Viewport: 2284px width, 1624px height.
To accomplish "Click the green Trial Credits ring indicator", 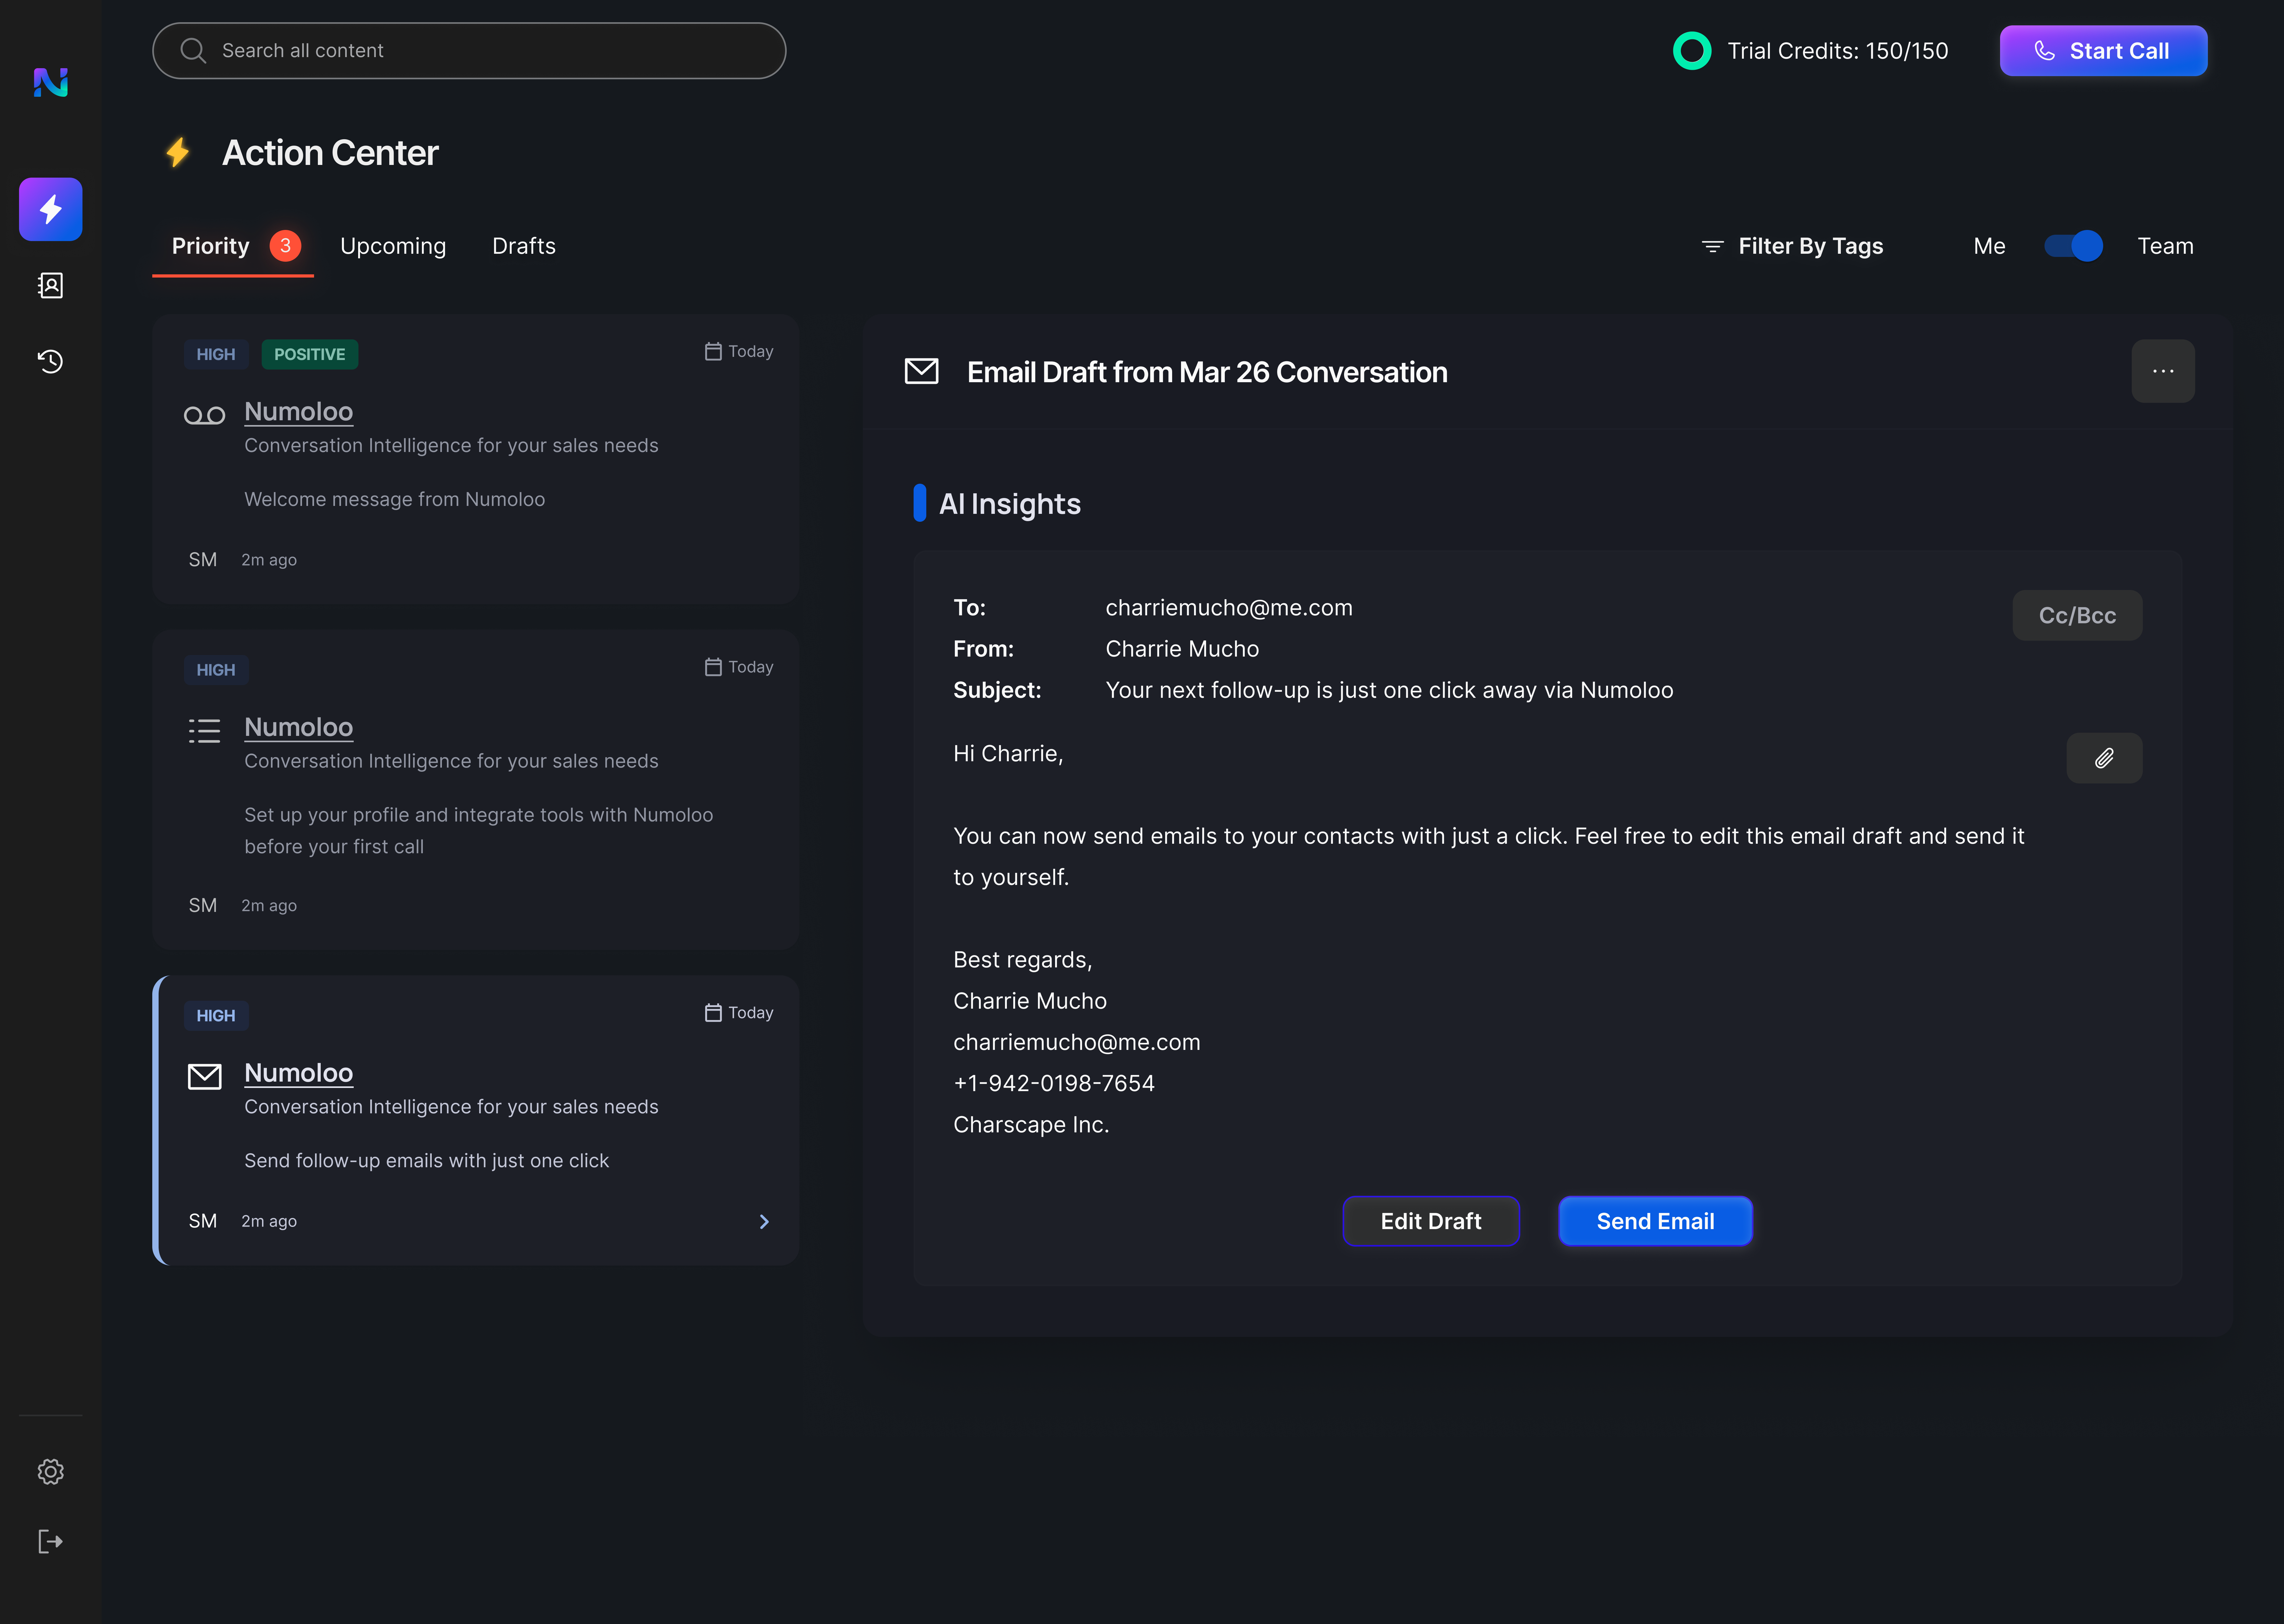I will click(x=1692, y=51).
